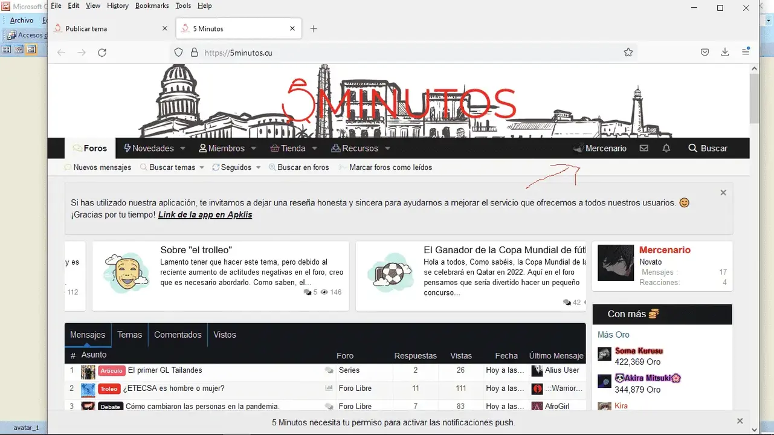
Task: Expand the Recursos dropdown arrow
Action: coord(387,148)
